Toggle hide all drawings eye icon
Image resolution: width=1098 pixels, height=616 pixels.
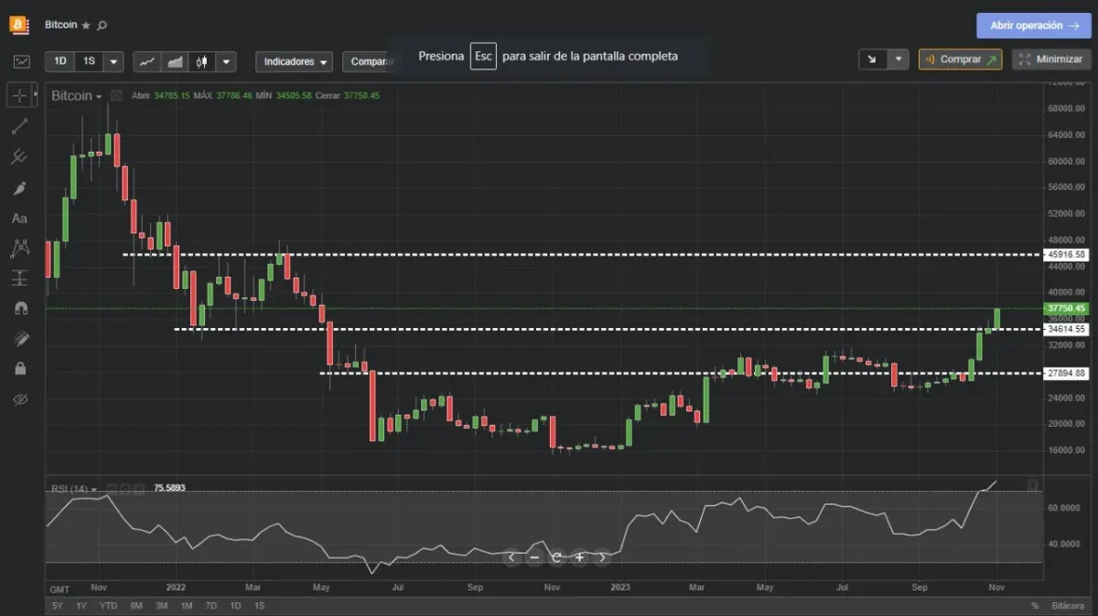[x=20, y=399]
